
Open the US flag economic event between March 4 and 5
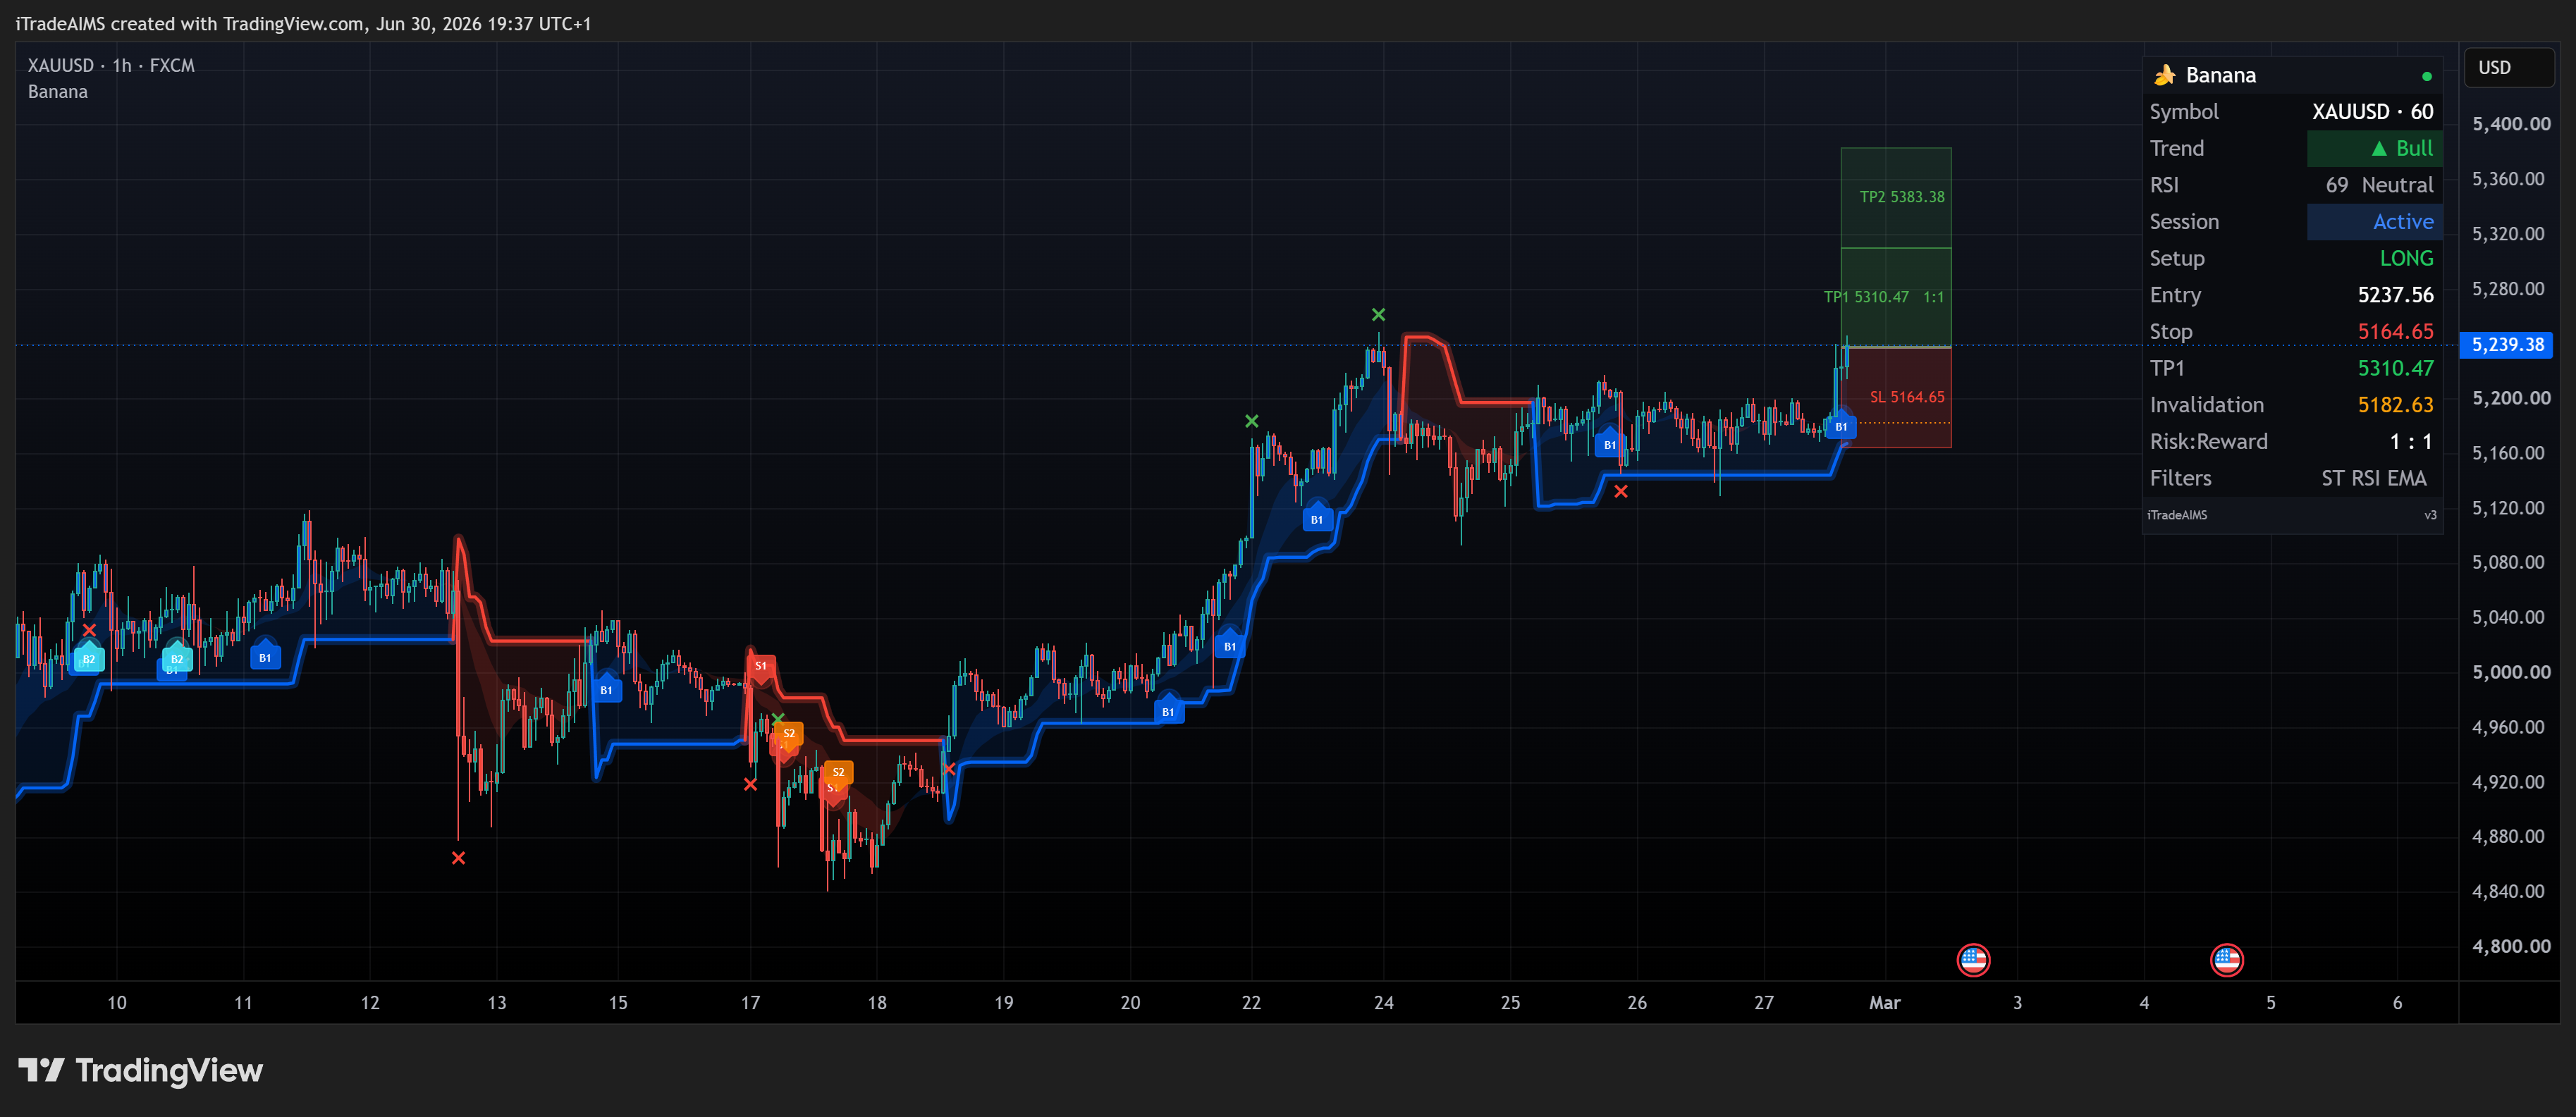[2226, 960]
